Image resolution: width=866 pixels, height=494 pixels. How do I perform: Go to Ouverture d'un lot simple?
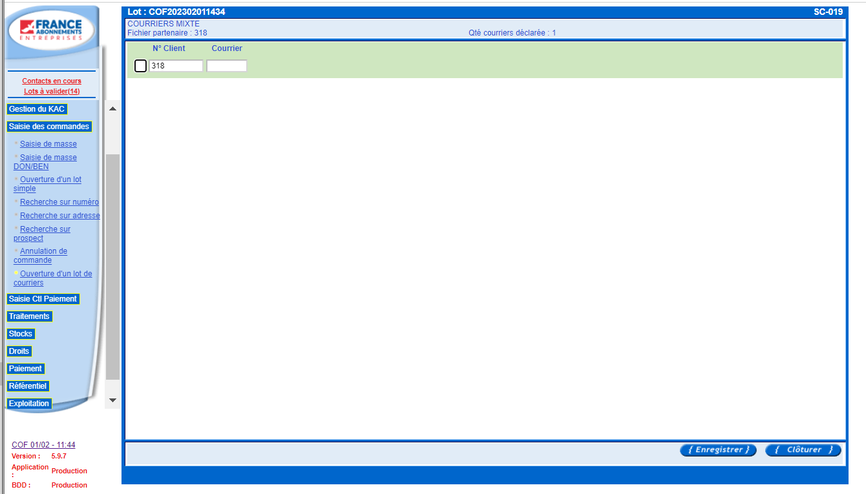[x=48, y=184]
